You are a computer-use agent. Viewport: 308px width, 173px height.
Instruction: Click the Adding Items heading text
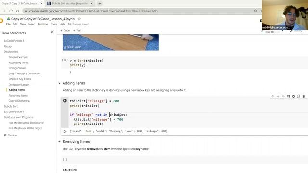(74, 83)
